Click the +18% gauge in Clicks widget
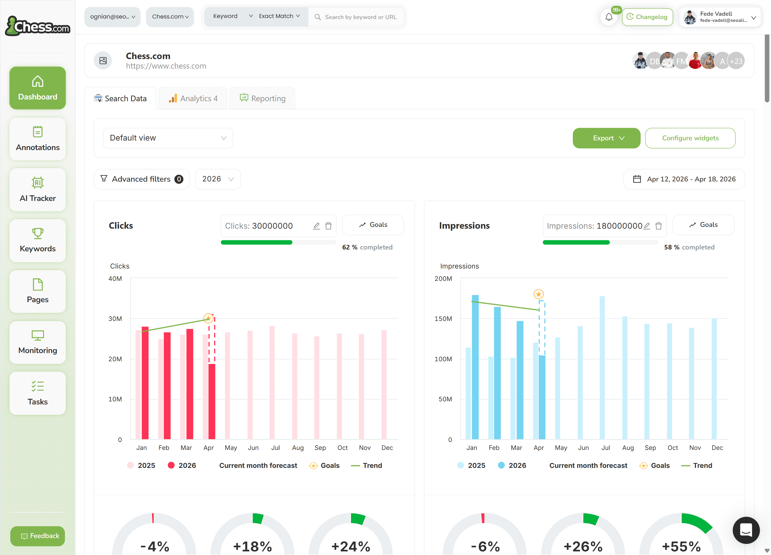 pyautogui.click(x=252, y=534)
